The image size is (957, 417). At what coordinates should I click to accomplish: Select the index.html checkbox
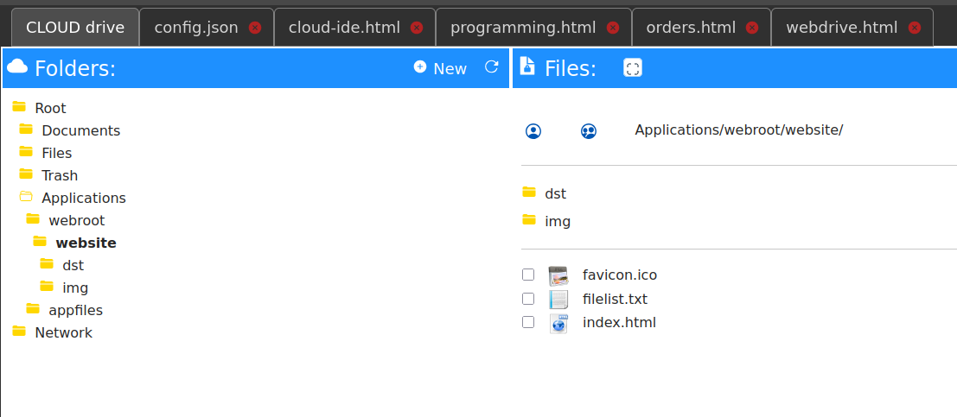point(528,322)
